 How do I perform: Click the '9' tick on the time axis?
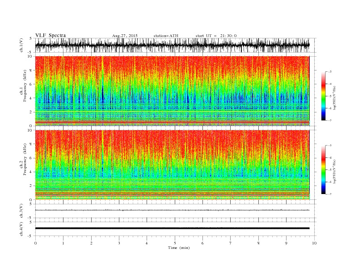pyautogui.click(x=286, y=243)
